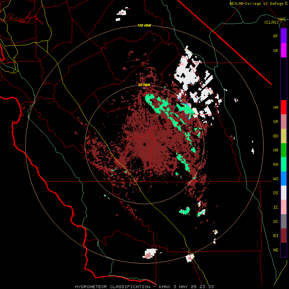Select the GR graupel swatch in legend
Screen dimensions: 289x289
284,122
